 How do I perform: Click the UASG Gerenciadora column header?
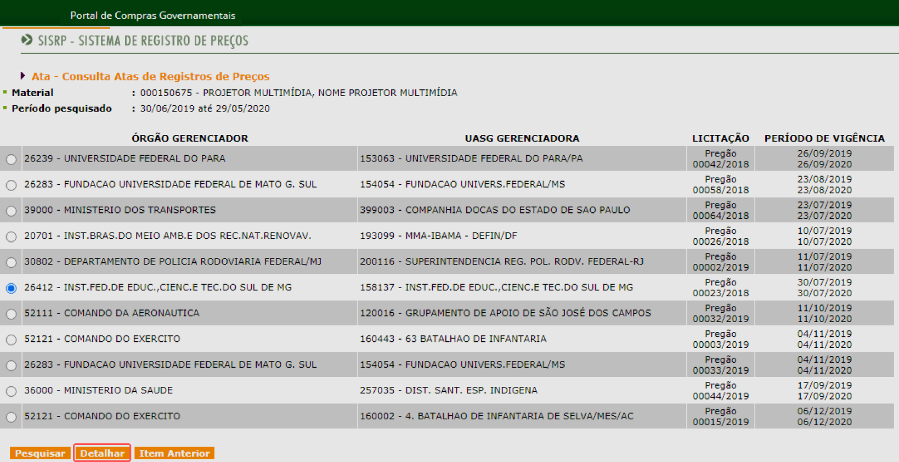[522, 138]
